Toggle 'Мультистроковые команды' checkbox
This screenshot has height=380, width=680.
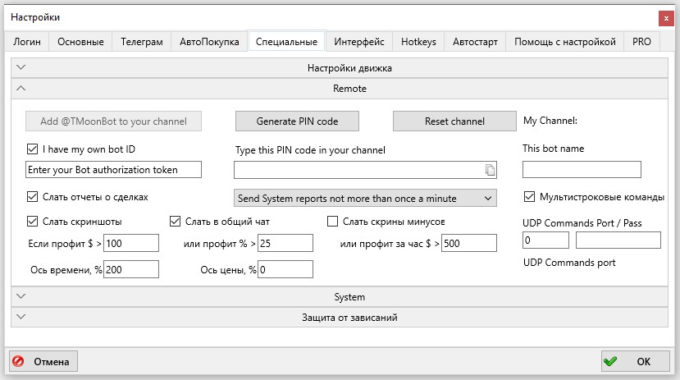click(x=529, y=197)
